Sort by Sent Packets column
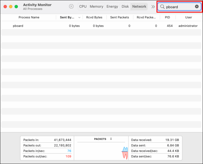The height and width of the screenshot is (164, 203). coord(119,17)
